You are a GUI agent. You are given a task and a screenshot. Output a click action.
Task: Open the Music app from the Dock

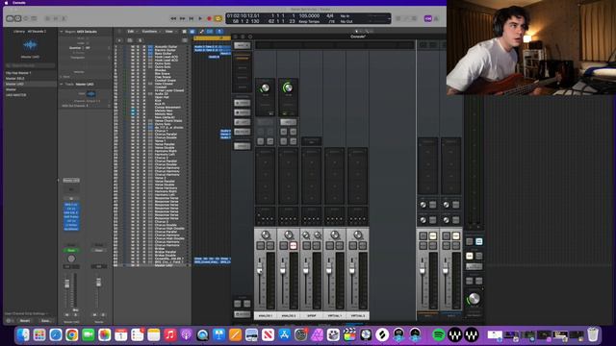[169, 334]
